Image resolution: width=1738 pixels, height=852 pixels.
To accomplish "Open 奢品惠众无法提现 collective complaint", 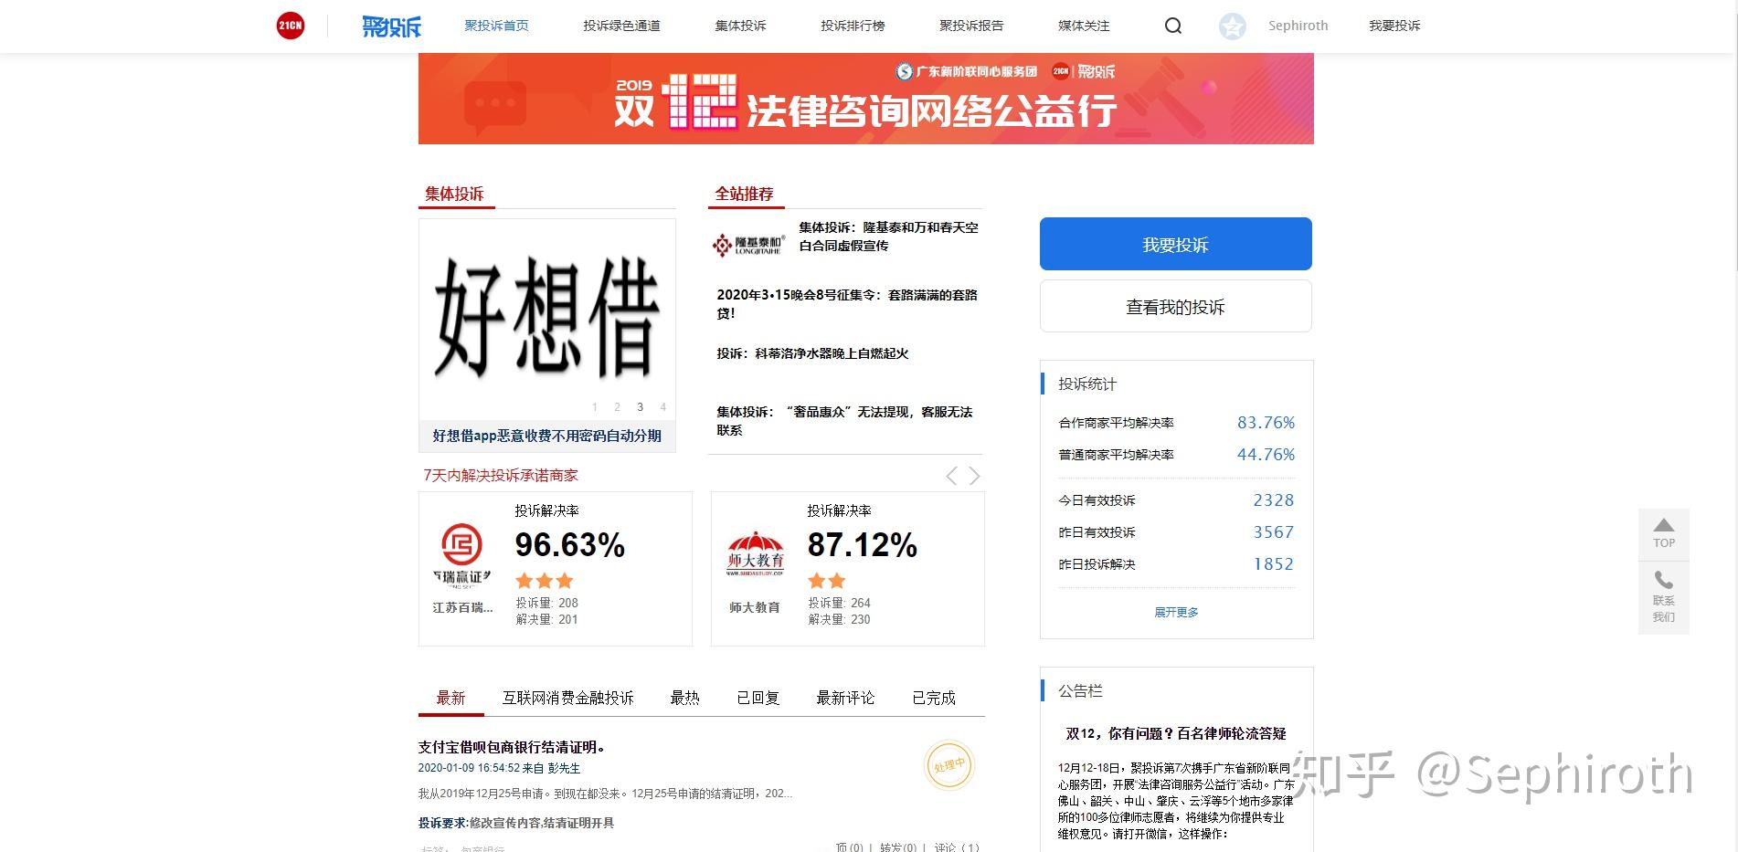I will (x=844, y=421).
